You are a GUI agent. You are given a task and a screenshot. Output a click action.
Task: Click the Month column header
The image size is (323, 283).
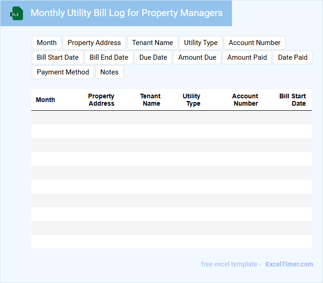[x=46, y=100]
